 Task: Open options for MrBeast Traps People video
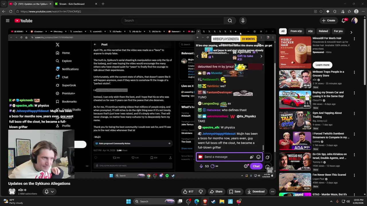(x=354, y=72)
